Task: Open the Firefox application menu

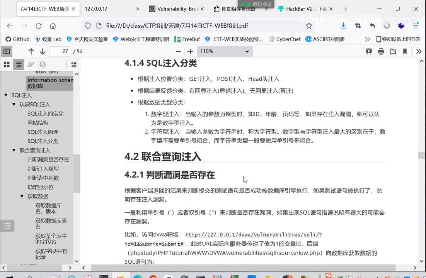Action: coord(416,26)
